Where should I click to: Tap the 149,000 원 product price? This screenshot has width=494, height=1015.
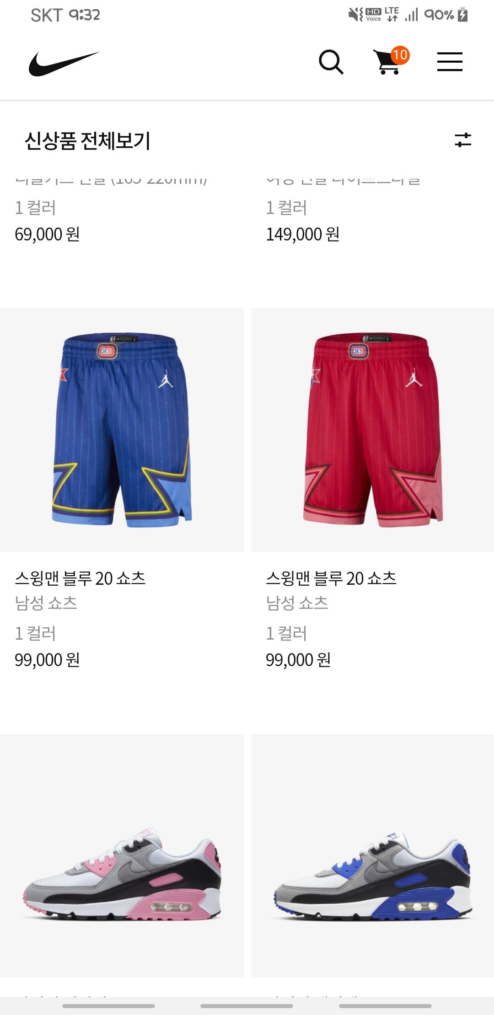303,235
